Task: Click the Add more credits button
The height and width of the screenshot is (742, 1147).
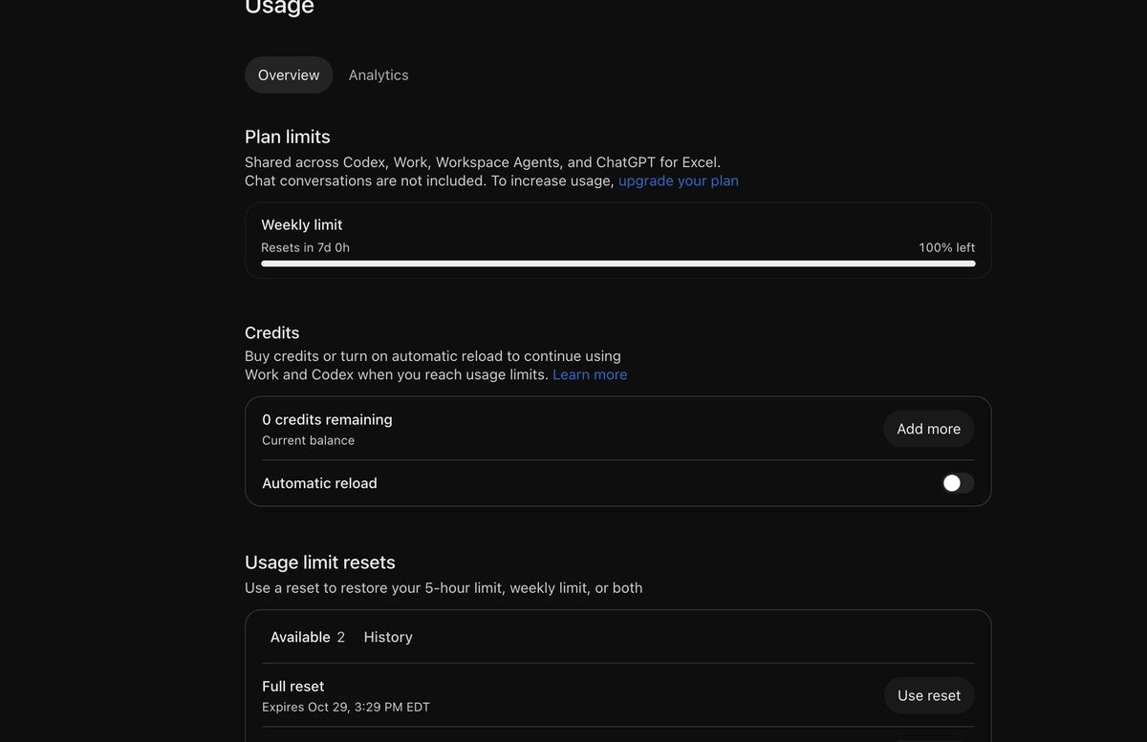Action: click(928, 429)
